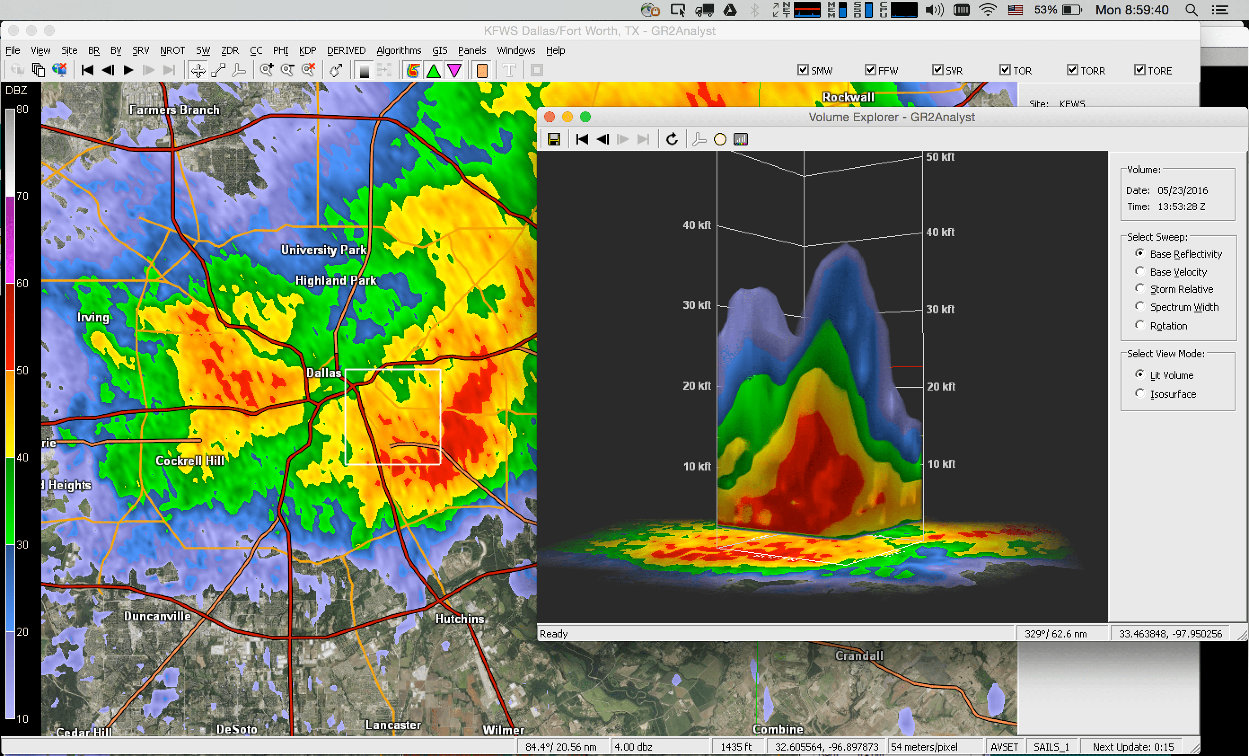The height and width of the screenshot is (756, 1249).
Task: Select the Base Velocity sweep option
Action: 1140,272
